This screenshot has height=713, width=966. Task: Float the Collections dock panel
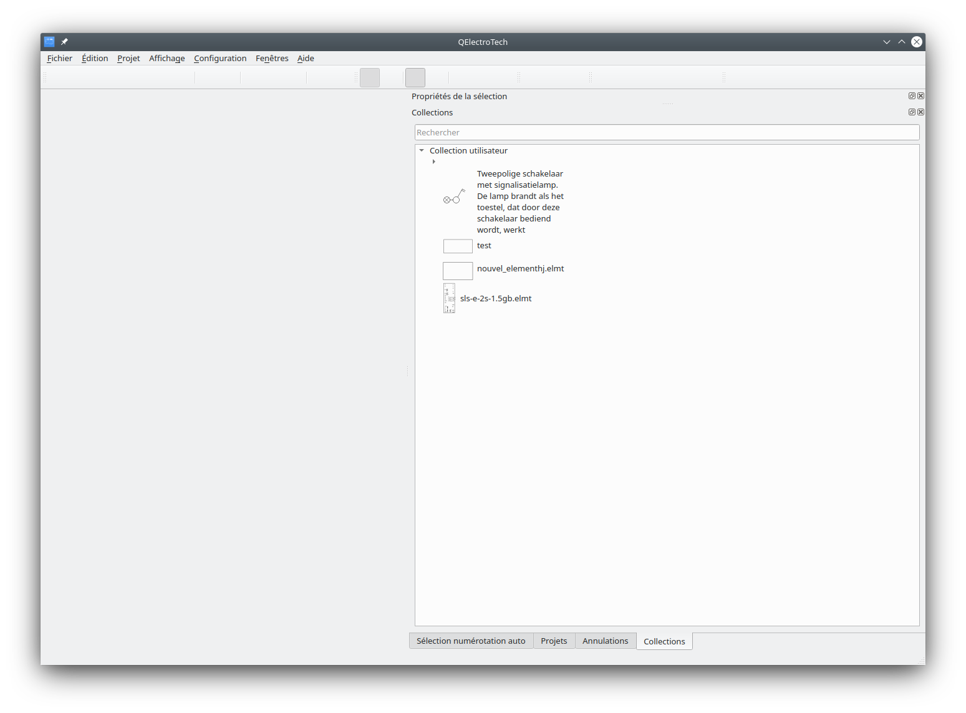coord(912,112)
